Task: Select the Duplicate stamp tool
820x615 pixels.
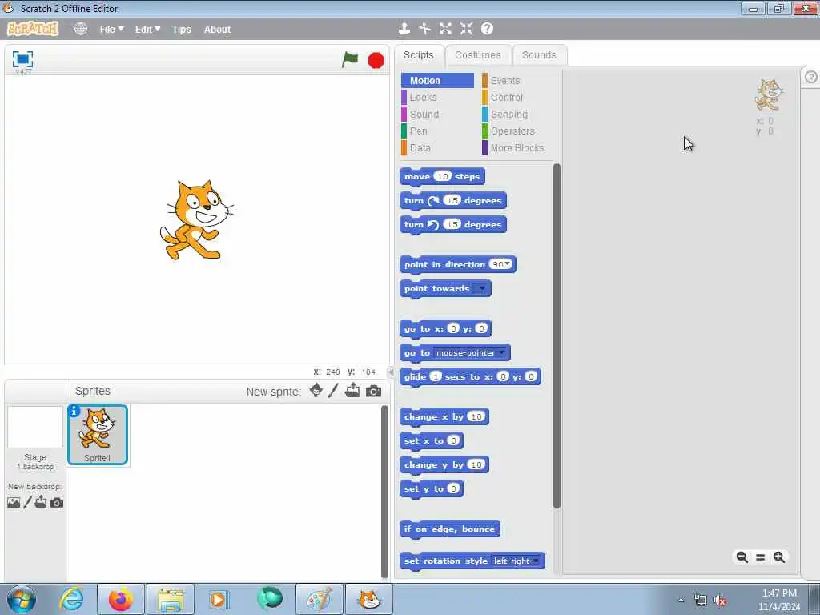Action: [404, 29]
